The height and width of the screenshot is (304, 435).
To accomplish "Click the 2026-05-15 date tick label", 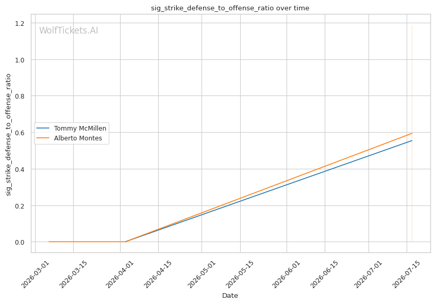I will pos(240,274).
